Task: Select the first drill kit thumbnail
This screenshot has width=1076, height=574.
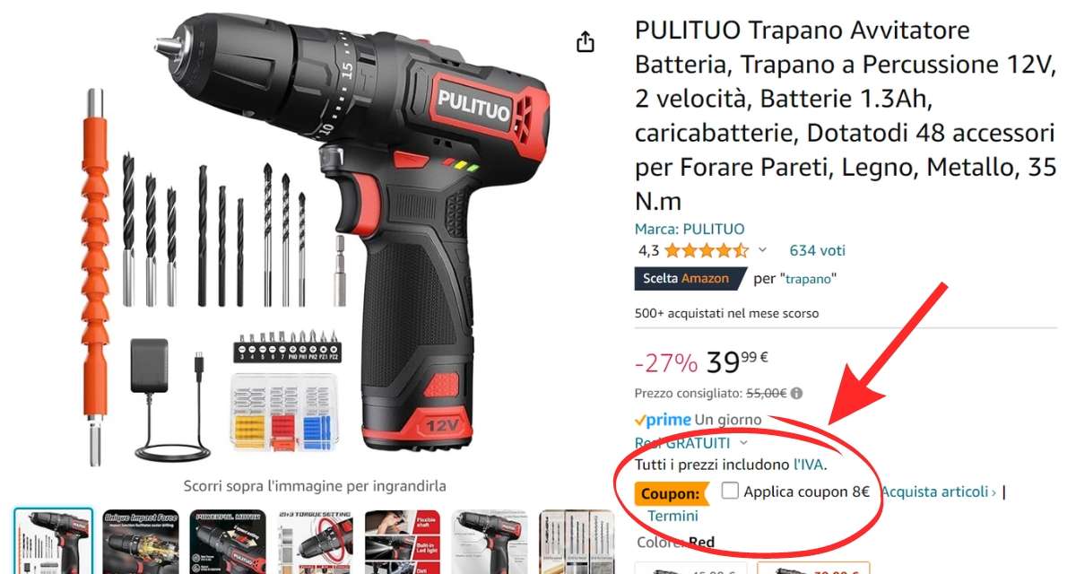Action: (x=53, y=542)
